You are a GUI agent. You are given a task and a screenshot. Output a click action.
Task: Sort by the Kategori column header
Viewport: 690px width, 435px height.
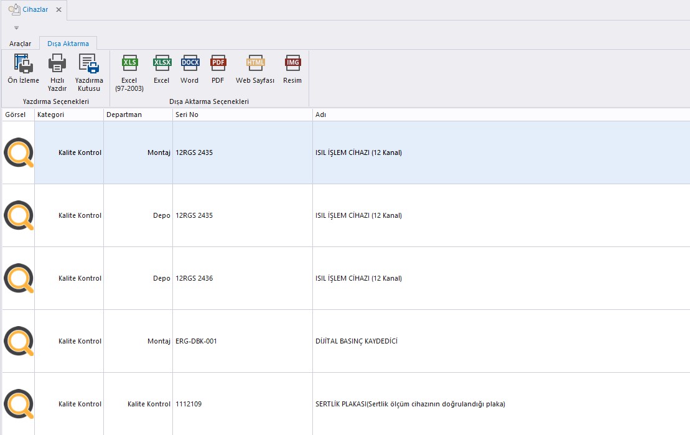point(68,115)
